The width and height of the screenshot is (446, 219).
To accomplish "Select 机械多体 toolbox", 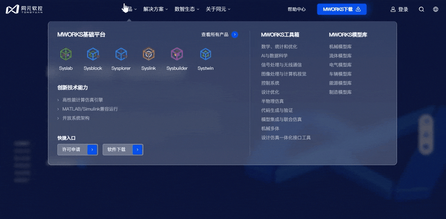I will (x=270, y=128).
